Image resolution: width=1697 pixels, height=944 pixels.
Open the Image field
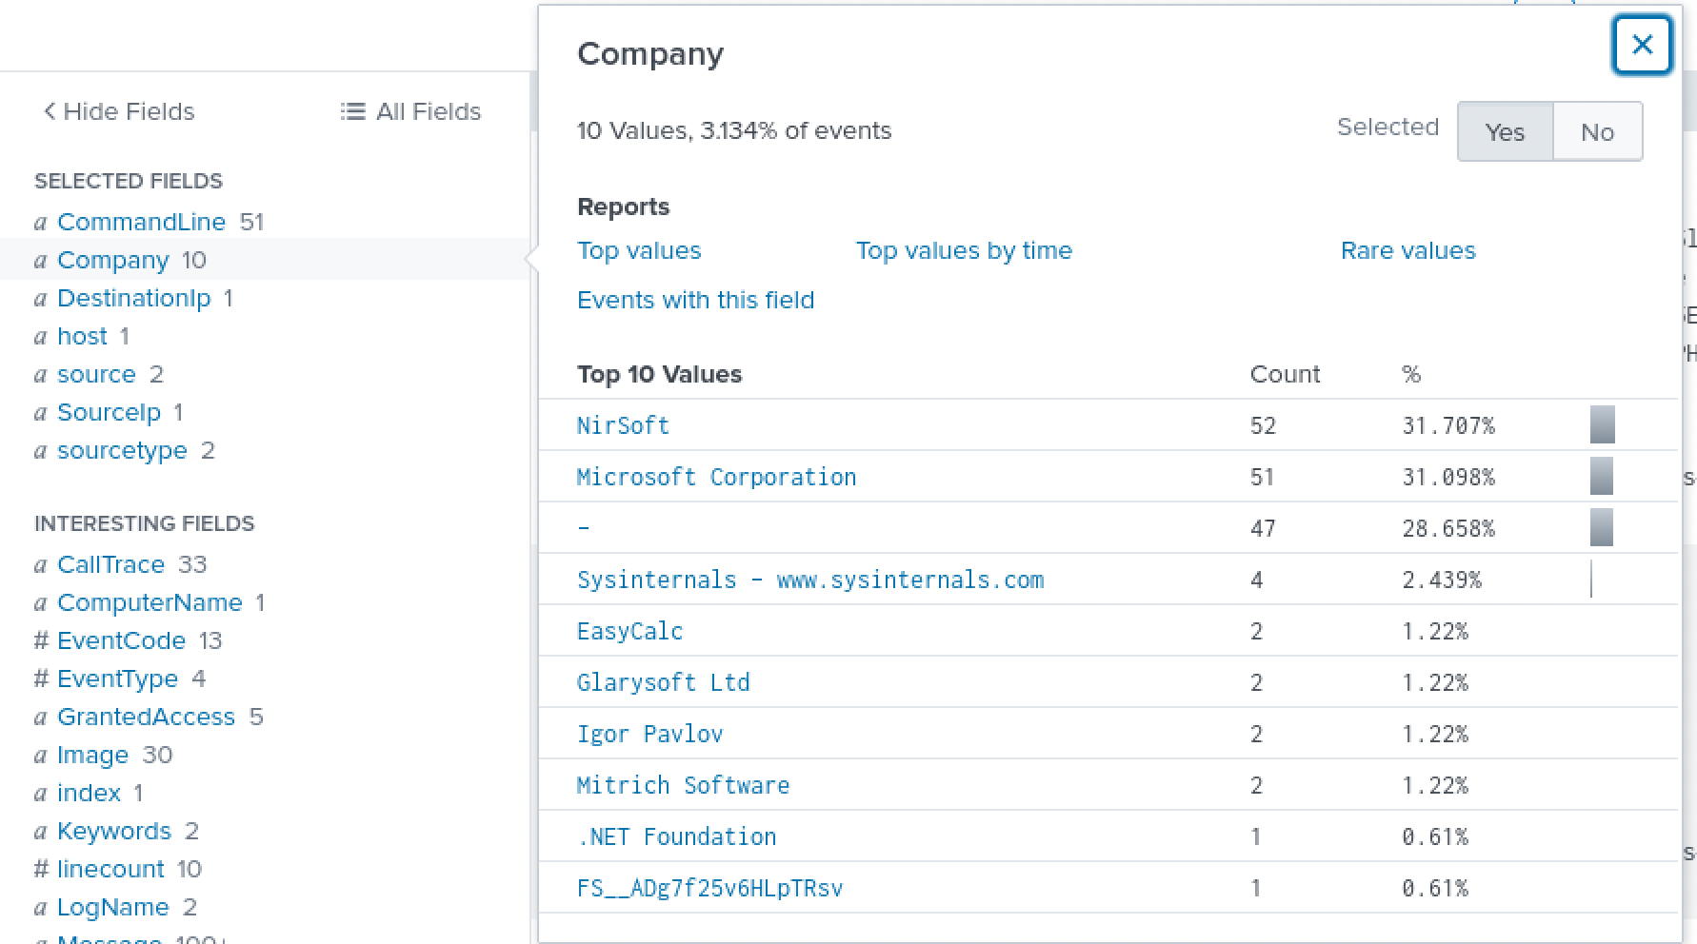(92, 755)
